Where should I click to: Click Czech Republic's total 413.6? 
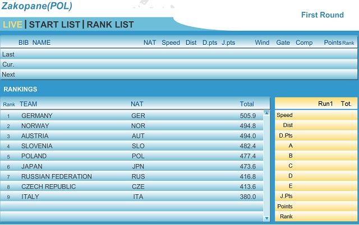click(248, 186)
